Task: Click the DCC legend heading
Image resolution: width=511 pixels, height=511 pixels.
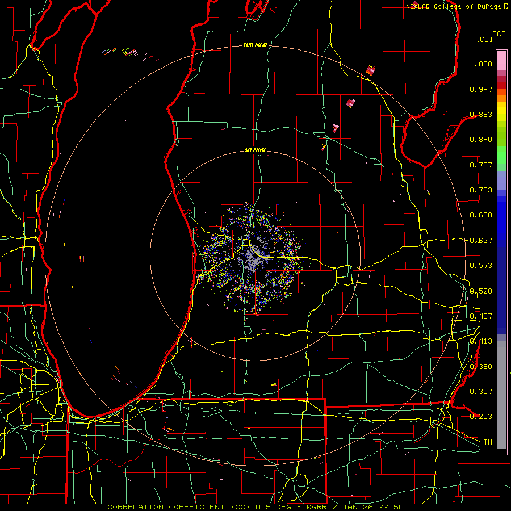Action: tap(499, 34)
